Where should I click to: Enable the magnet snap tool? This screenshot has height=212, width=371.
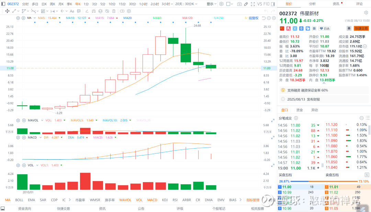[x=94, y=11]
